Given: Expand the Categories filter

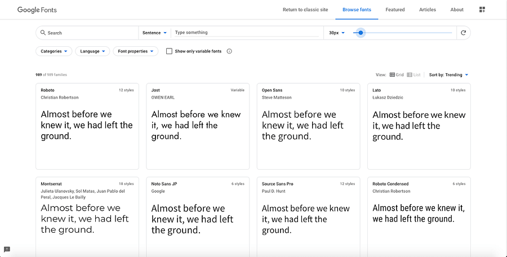Looking at the screenshot, I should point(54,51).
